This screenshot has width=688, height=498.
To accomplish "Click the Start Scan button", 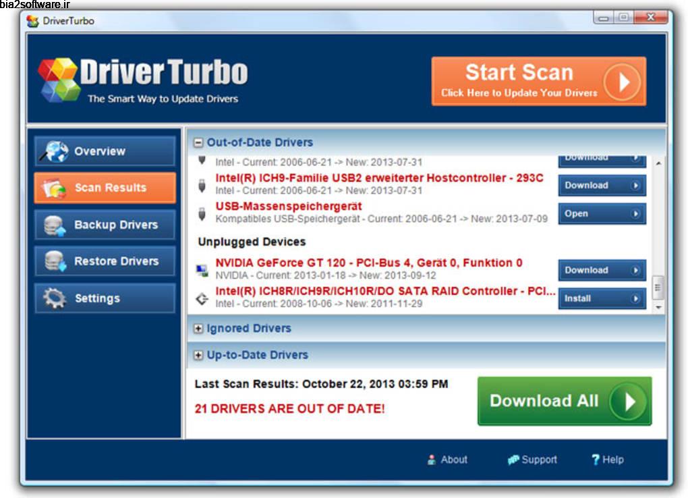I will click(x=538, y=80).
